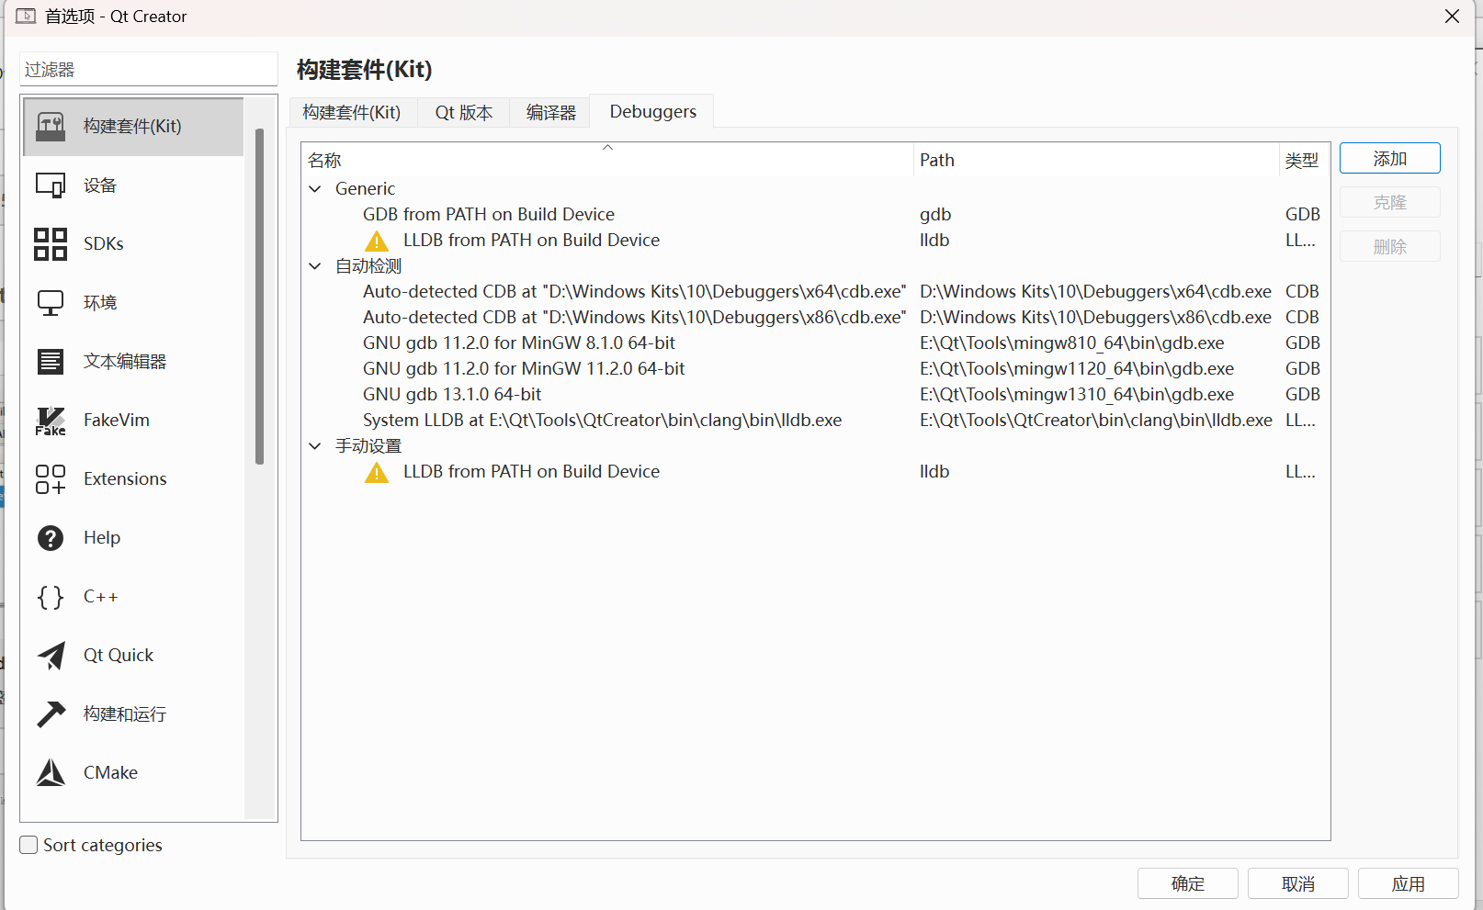The height and width of the screenshot is (910, 1483).
Task: Click warning icon beside 手动设置 LLDB entry
Action: coord(377,472)
